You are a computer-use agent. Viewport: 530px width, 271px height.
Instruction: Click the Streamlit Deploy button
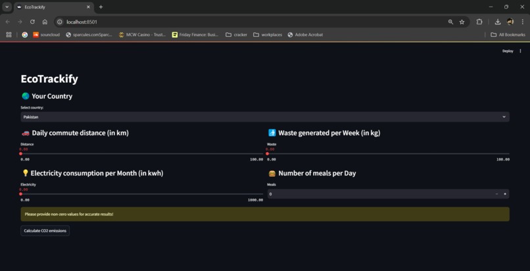click(508, 51)
